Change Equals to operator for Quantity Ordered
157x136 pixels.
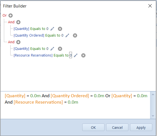[53, 35]
